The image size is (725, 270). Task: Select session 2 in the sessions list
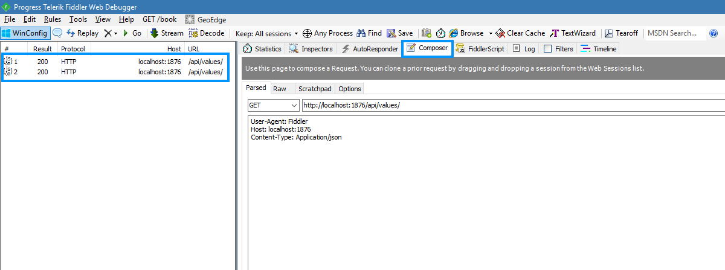(x=115, y=72)
